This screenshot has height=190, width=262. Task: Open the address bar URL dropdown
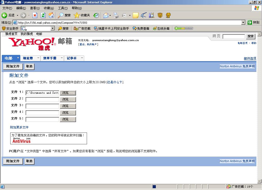pos(243,22)
